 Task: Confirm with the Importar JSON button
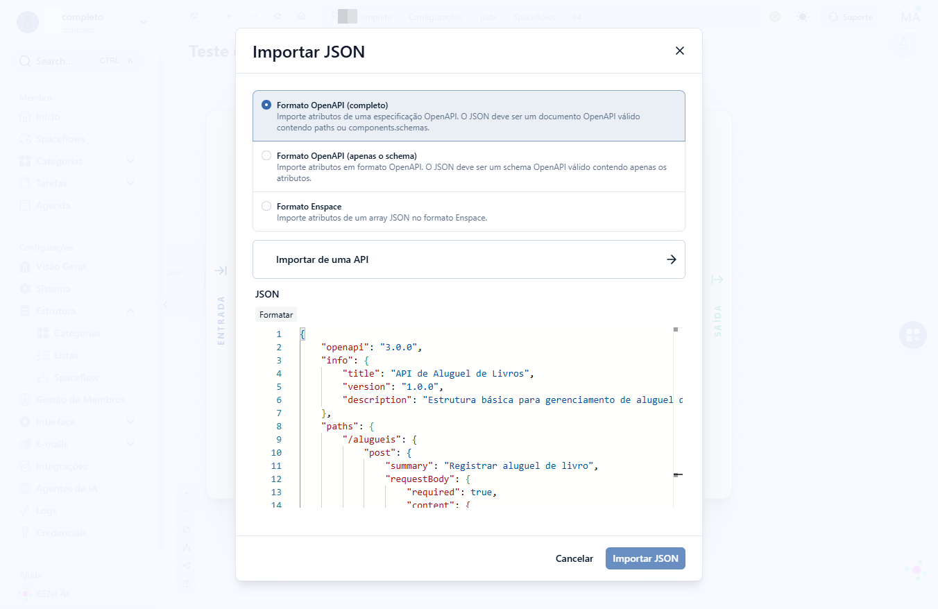point(645,558)
